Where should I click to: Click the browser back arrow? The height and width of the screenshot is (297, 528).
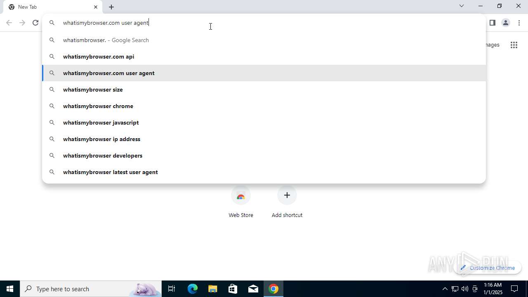point(9,23)
